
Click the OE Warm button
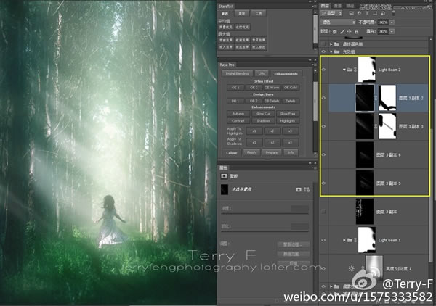(272, 88)
